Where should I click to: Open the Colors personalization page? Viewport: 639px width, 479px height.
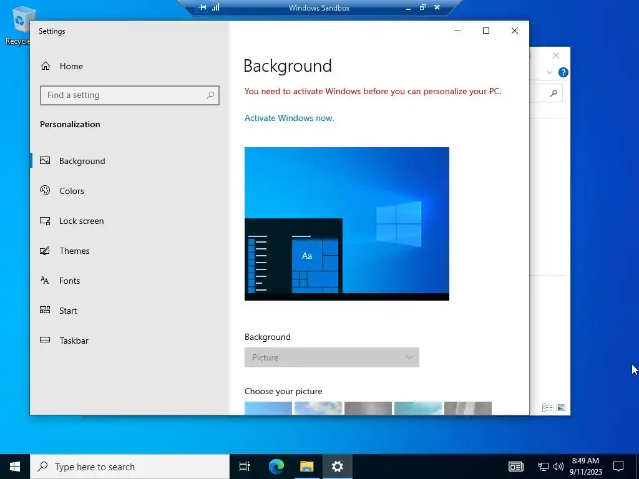(130, 191)
